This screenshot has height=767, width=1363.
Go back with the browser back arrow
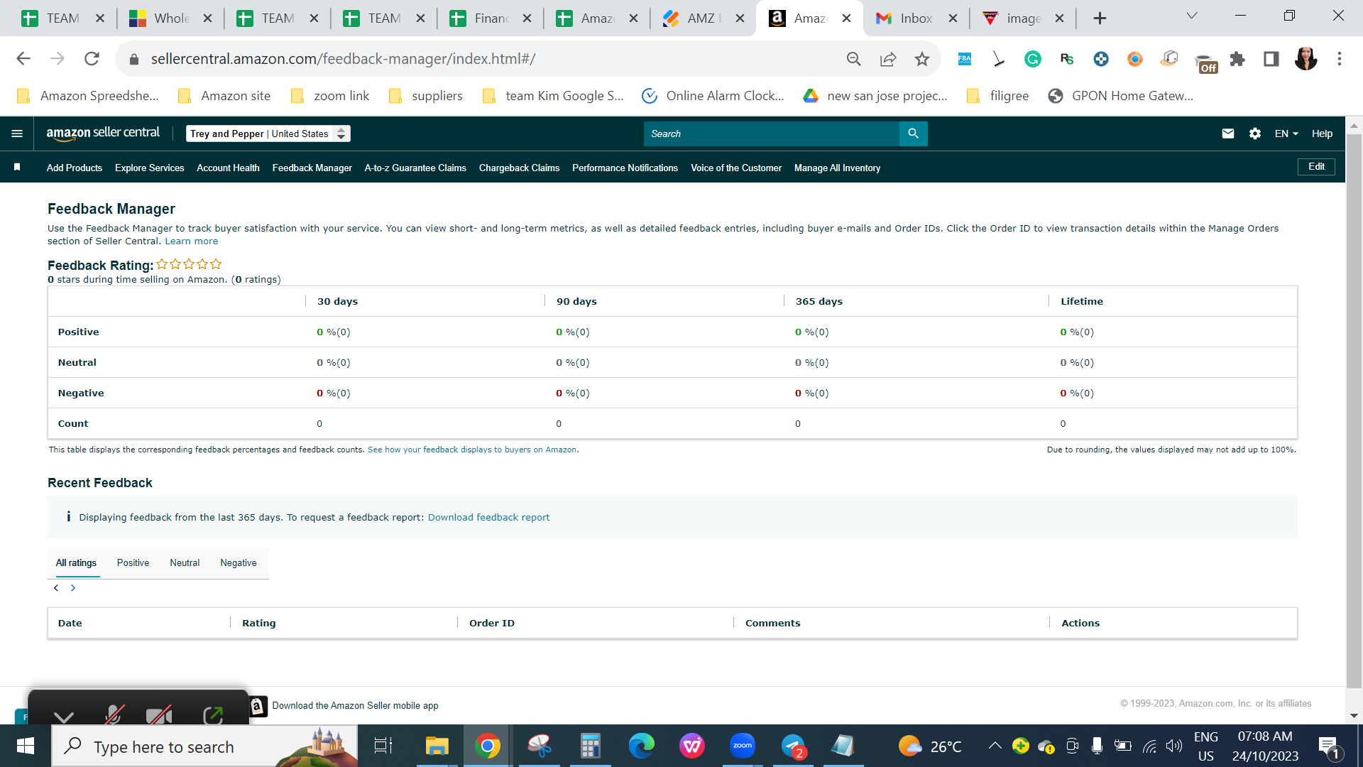tap(23, 59)
